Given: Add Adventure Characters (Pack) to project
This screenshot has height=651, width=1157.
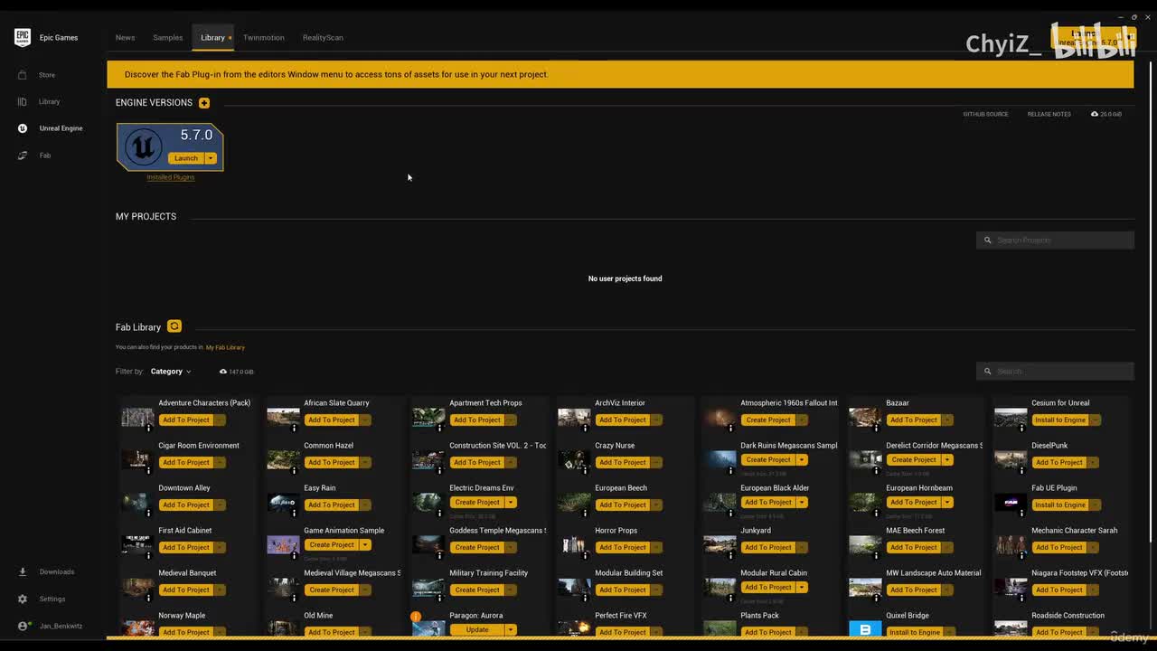Looking at the screenshot, I should 186,420.
